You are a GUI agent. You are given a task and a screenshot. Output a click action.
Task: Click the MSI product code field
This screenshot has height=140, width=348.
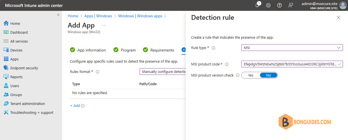tap(292, 64)
